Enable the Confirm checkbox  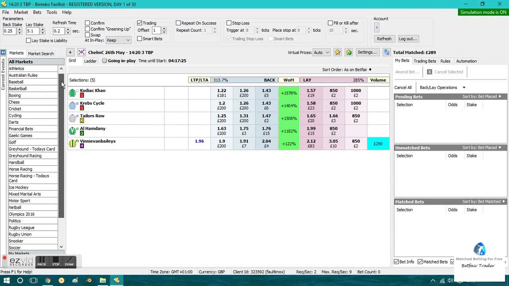click(x=87, y=23)
